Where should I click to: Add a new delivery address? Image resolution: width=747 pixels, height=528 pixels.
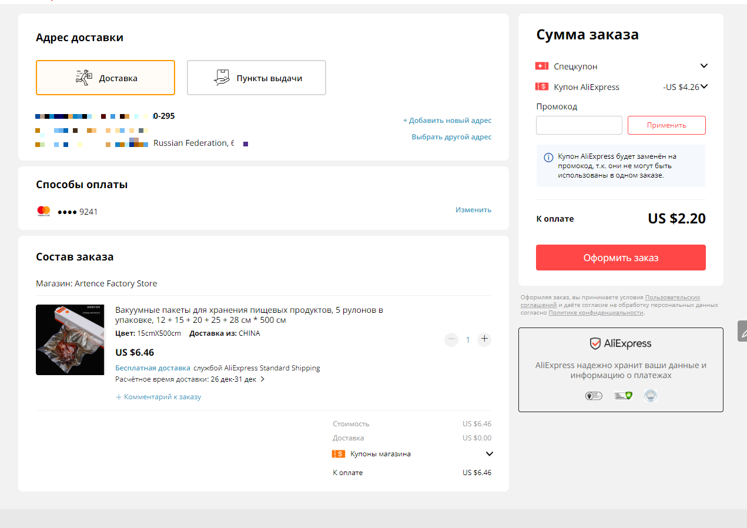click(447, 121)
